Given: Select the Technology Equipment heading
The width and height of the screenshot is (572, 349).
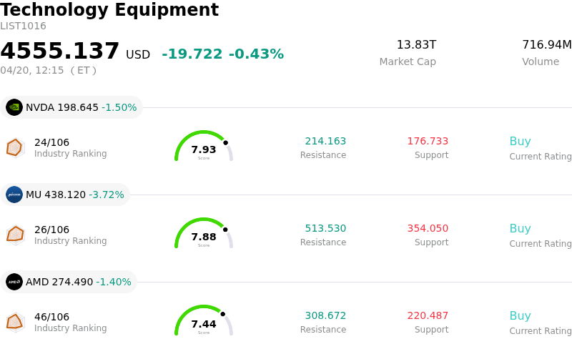Looking at the screenshot, I should (x=109, y=10).
